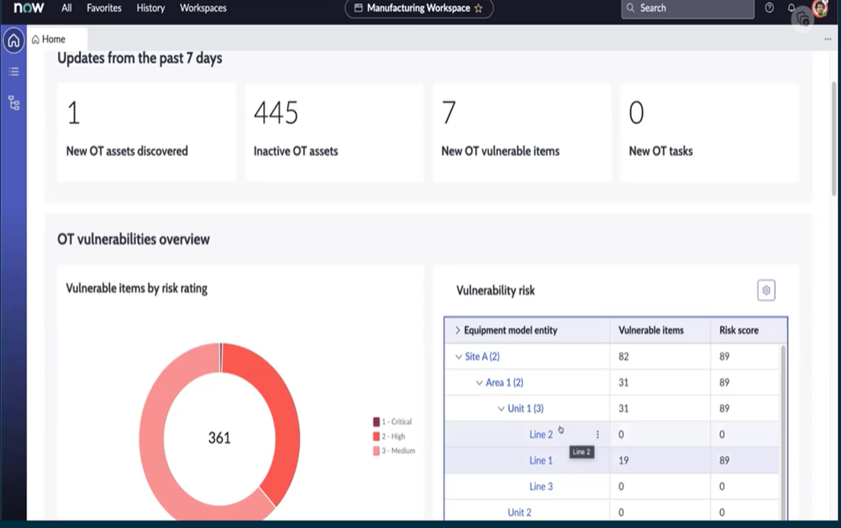
Task: Open the Home icon in the left sidebar
Action: (13, 39)
